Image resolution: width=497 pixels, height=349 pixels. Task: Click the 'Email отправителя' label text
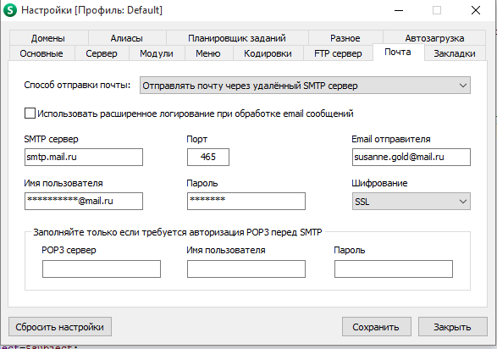[x=391, y=139]
